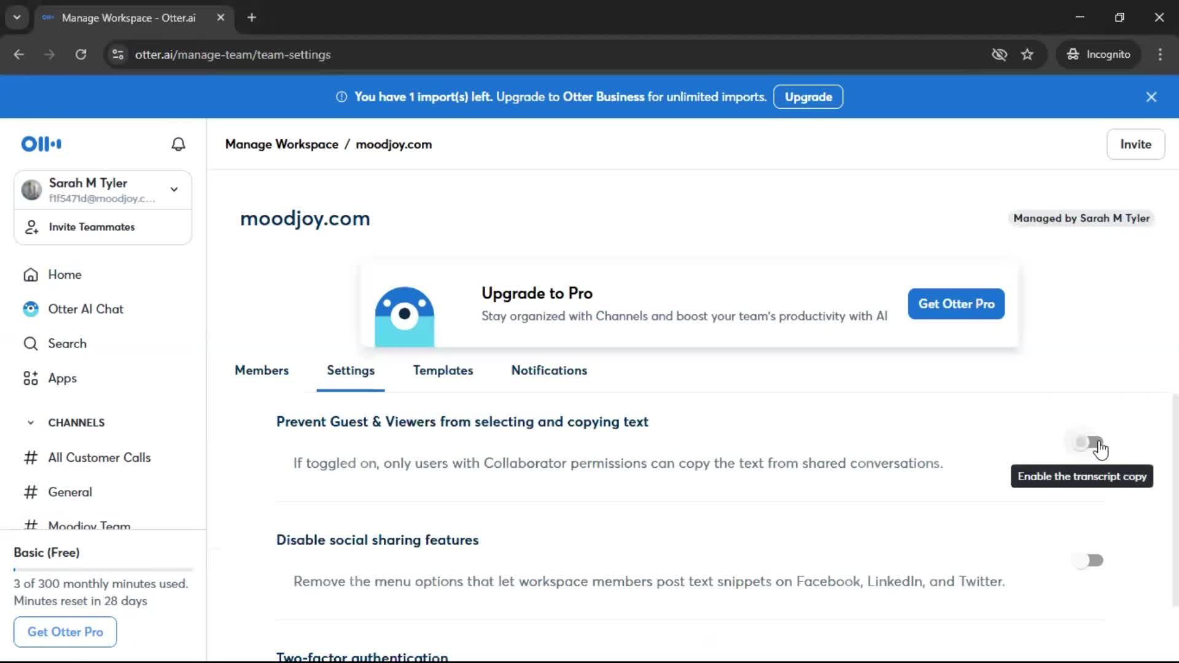Click the Disable social sharing features heading

[377, 540]
